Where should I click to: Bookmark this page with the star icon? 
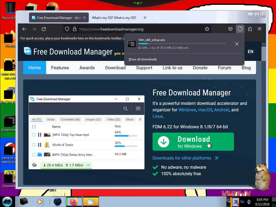[207, 29]
